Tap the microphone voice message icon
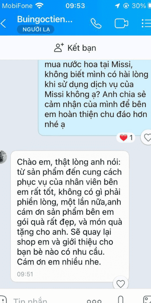 [x=121, y=300]
